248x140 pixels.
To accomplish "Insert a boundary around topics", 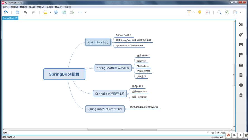I will (x=64, y=12).
